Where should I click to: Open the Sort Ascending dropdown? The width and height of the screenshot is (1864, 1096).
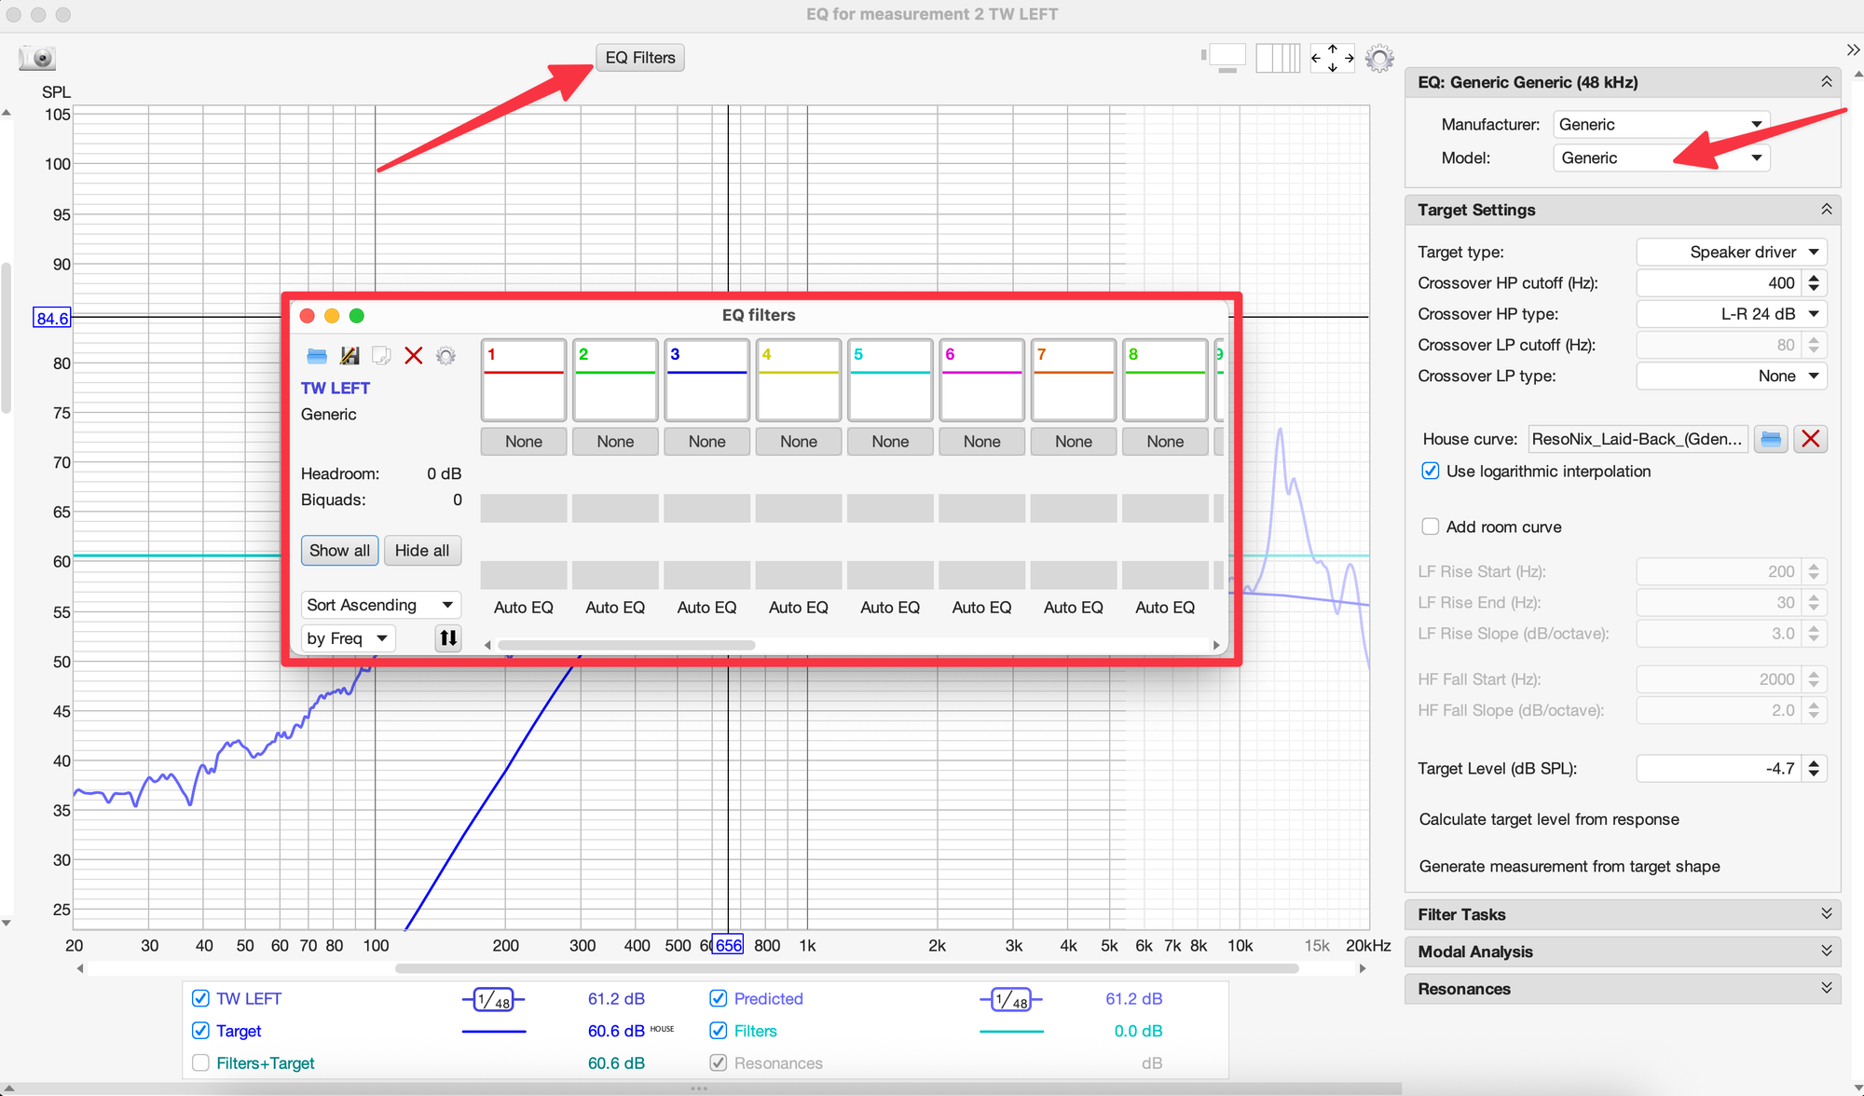[380, 605]
